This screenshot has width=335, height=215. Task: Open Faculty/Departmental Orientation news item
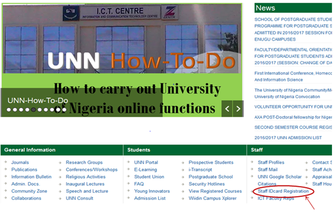click(x=293, y=56)
